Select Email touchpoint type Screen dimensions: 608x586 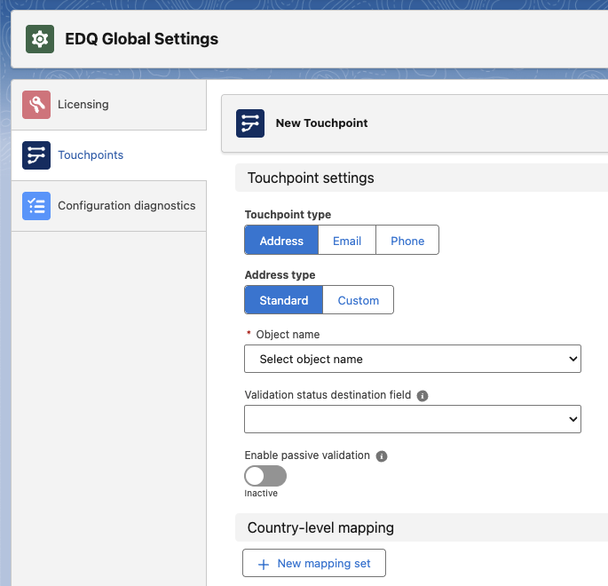(x=347, y=241)
